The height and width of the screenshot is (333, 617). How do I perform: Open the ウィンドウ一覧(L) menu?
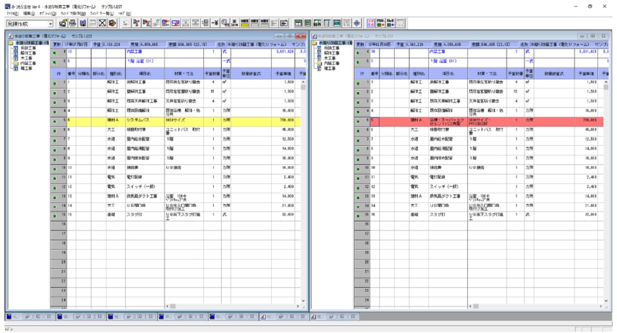[x=102, y=13]
